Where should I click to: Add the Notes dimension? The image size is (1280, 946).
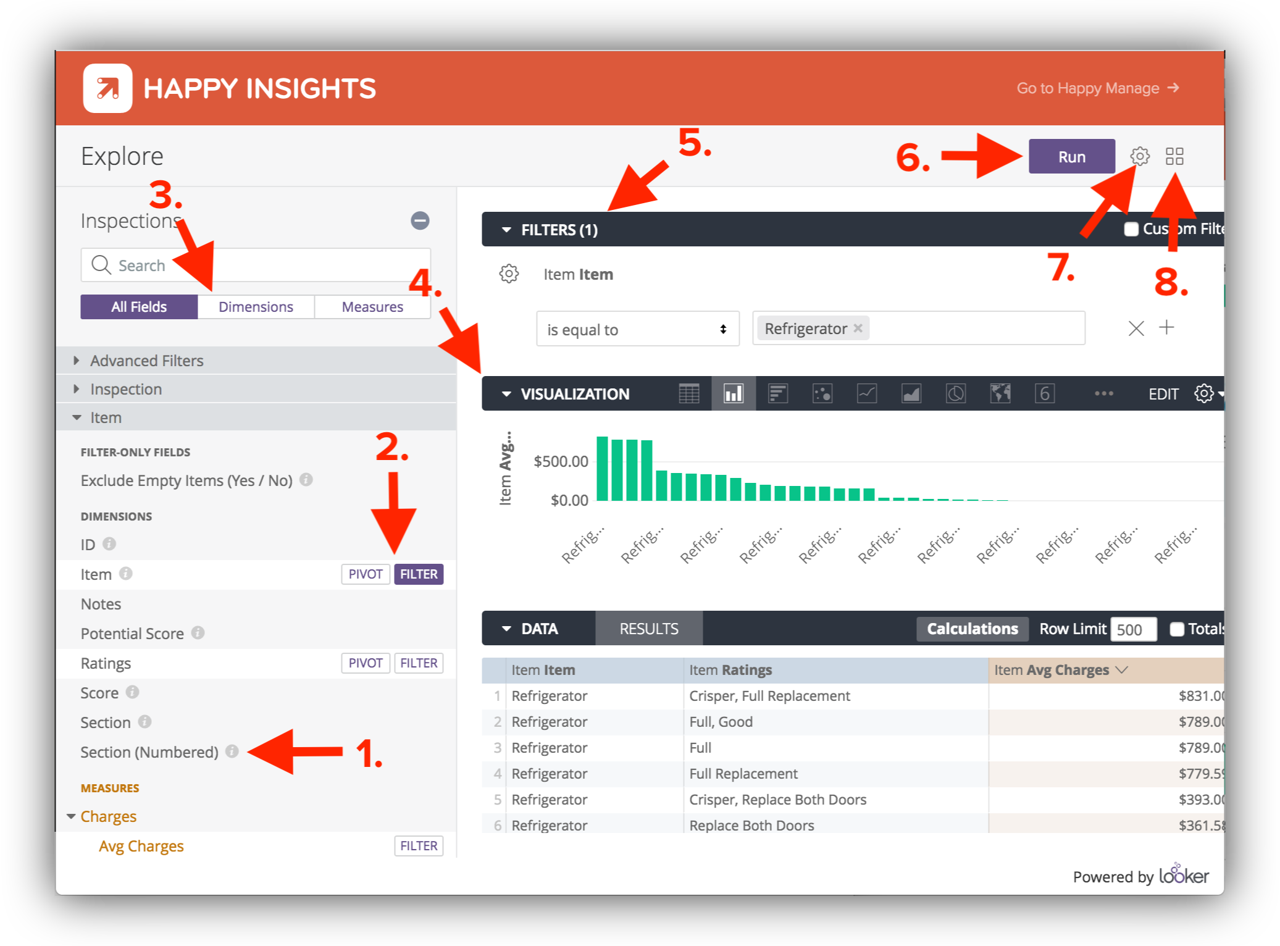click(101, 603)
